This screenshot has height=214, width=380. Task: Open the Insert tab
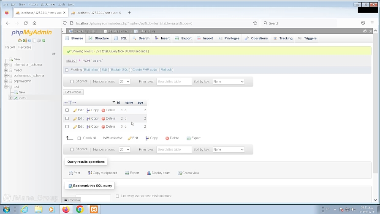162,38
